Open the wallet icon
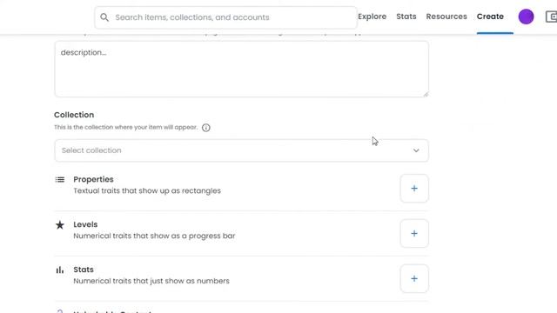The height and width of the screenshot is (313, 557). 551,17
